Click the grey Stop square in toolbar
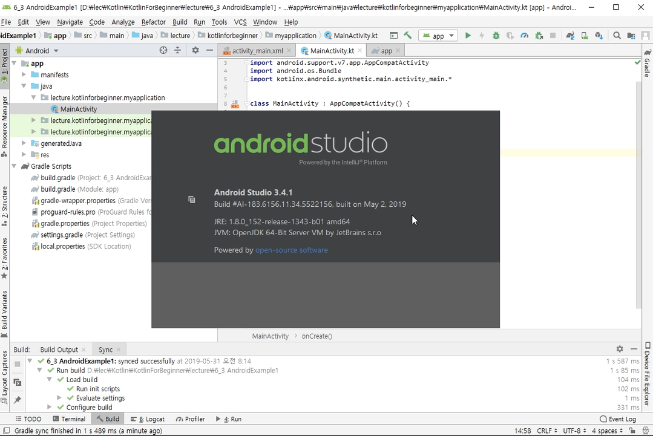Screen dimensions: 653x436 (x=553, y=36)
